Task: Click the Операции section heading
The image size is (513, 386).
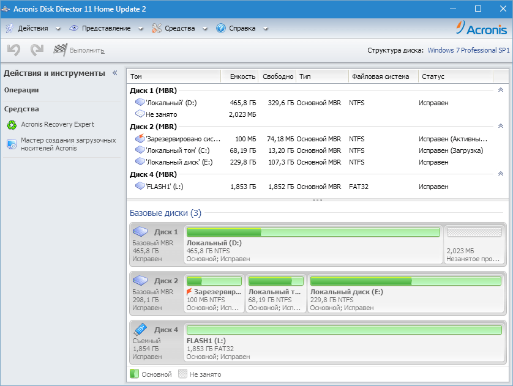Action: point(21,90)
